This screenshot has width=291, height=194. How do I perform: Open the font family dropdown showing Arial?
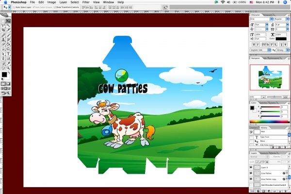[272, 19]
